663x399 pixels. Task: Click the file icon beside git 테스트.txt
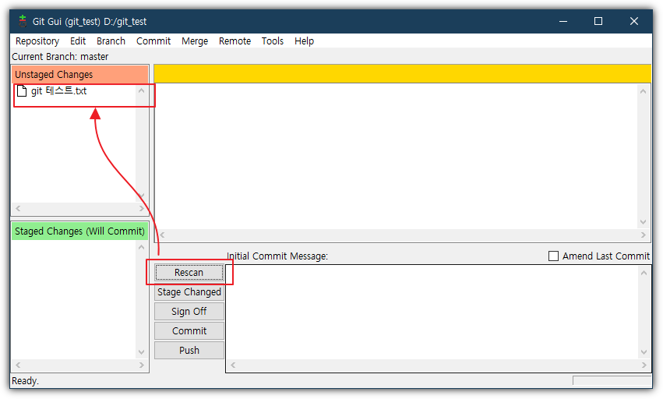[x=22, y=91]
